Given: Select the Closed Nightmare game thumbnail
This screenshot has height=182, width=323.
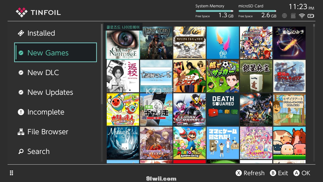Looking at the screenshot, I should 123,43.
